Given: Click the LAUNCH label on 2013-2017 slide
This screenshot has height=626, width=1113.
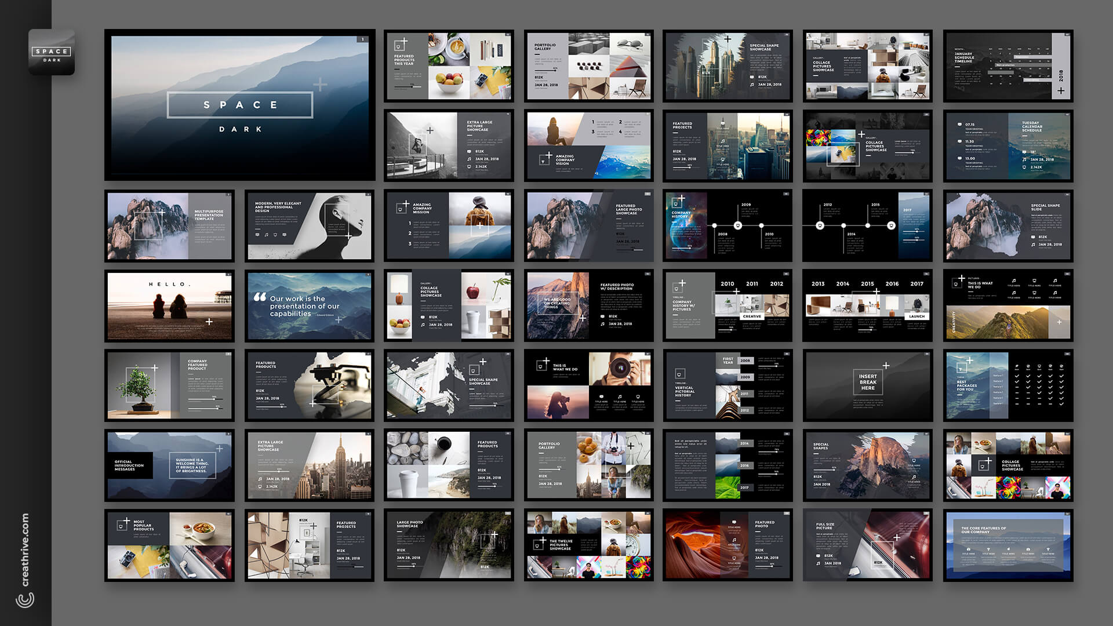Looking at the screenshot, I should coord(916,316).
